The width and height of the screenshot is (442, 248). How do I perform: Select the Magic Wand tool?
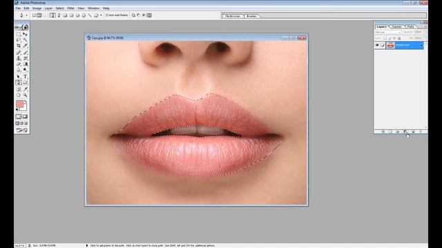(26, 40)
